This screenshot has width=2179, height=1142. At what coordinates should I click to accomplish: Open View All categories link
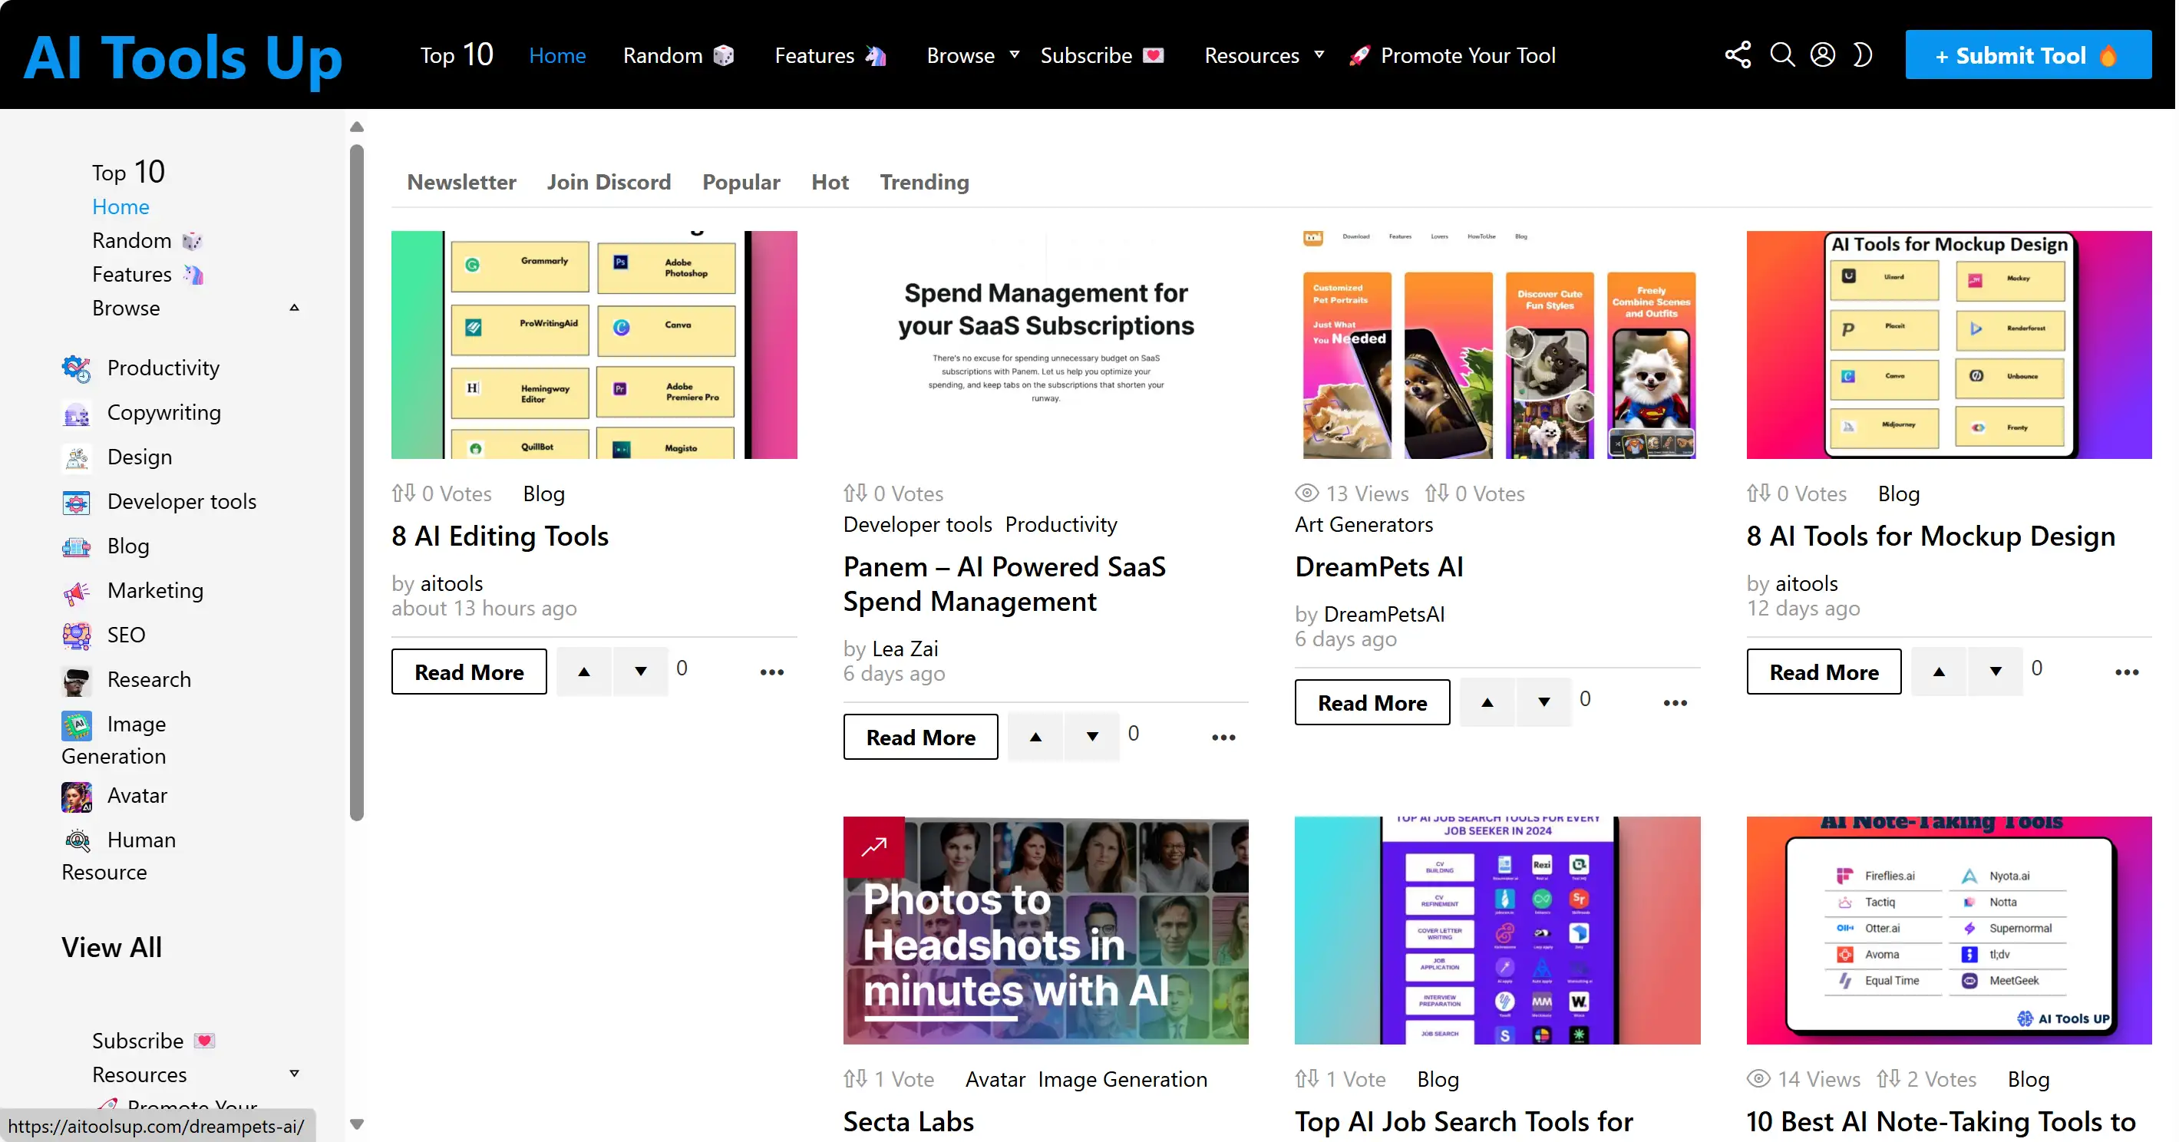(111, 947)
